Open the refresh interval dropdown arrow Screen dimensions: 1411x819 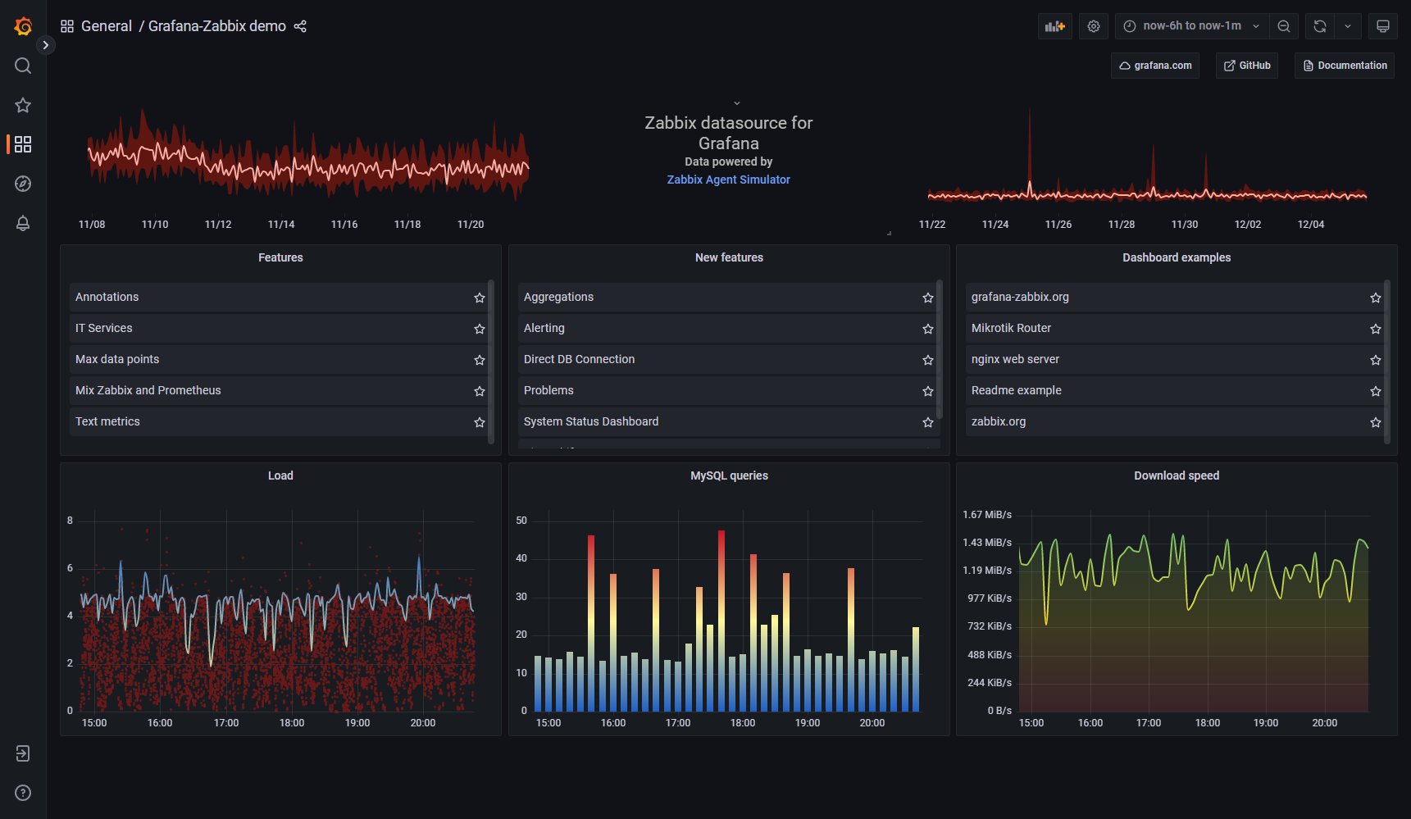(1348, 26)
